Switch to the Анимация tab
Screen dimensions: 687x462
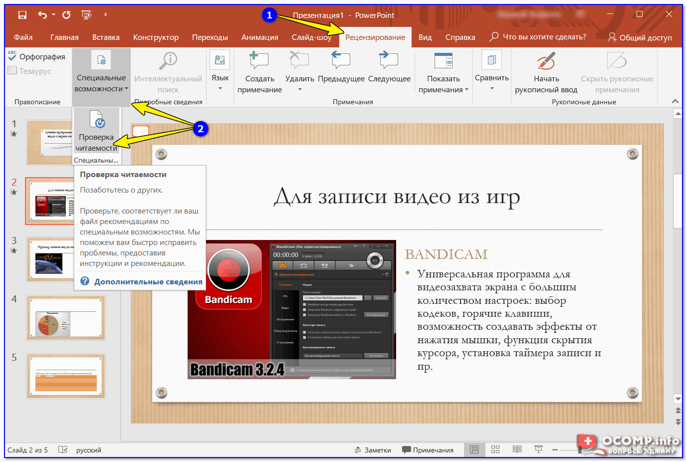[260, 37]
